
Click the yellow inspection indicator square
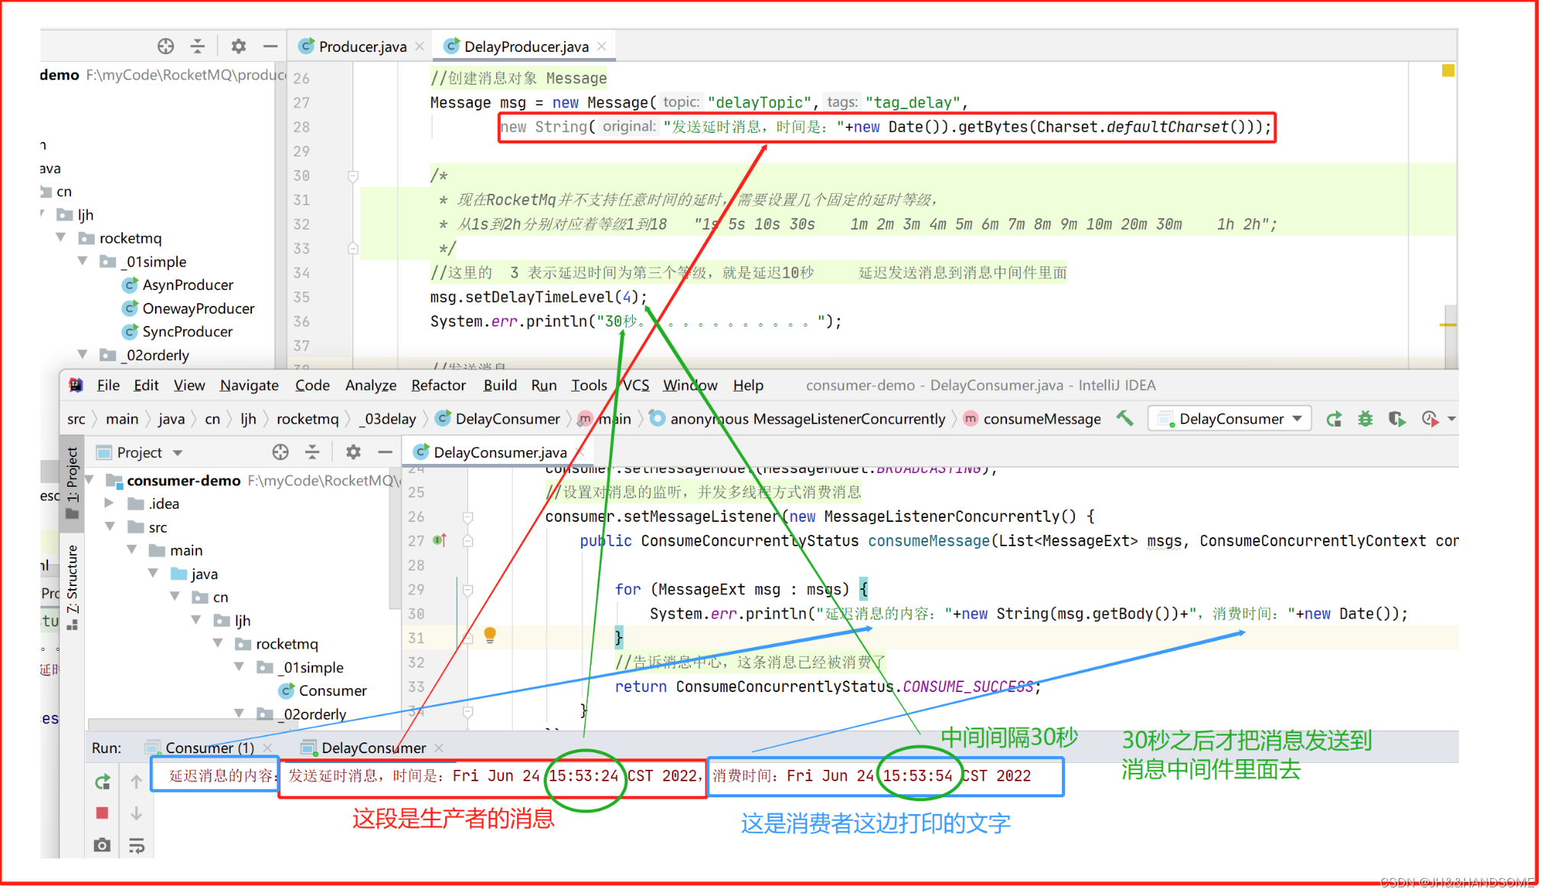(x=1448, y=70)
